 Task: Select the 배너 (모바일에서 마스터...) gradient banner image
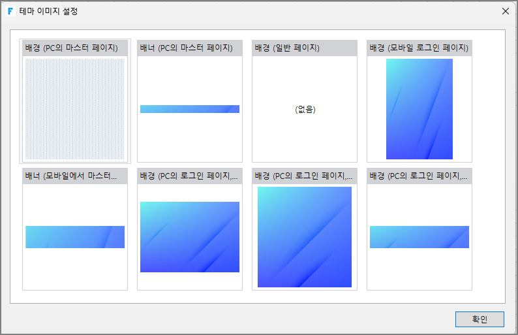tap(75, 237)
